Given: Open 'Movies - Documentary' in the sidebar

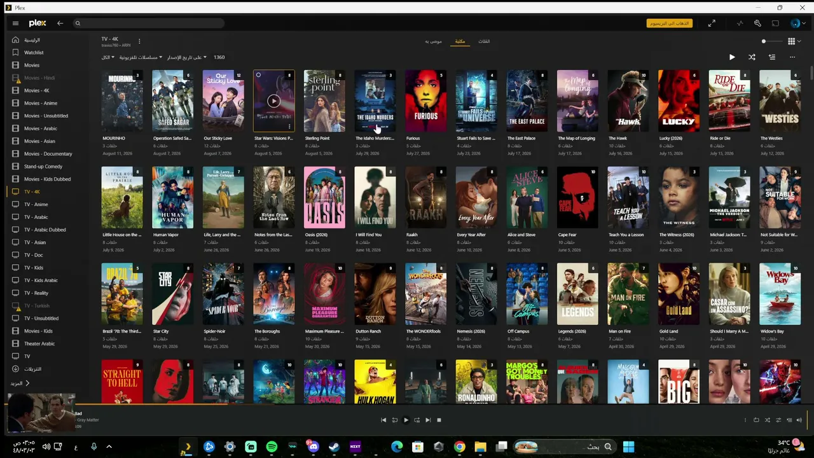Looking at the screenshot, I should pyautogui.click(x=48, y=154).
